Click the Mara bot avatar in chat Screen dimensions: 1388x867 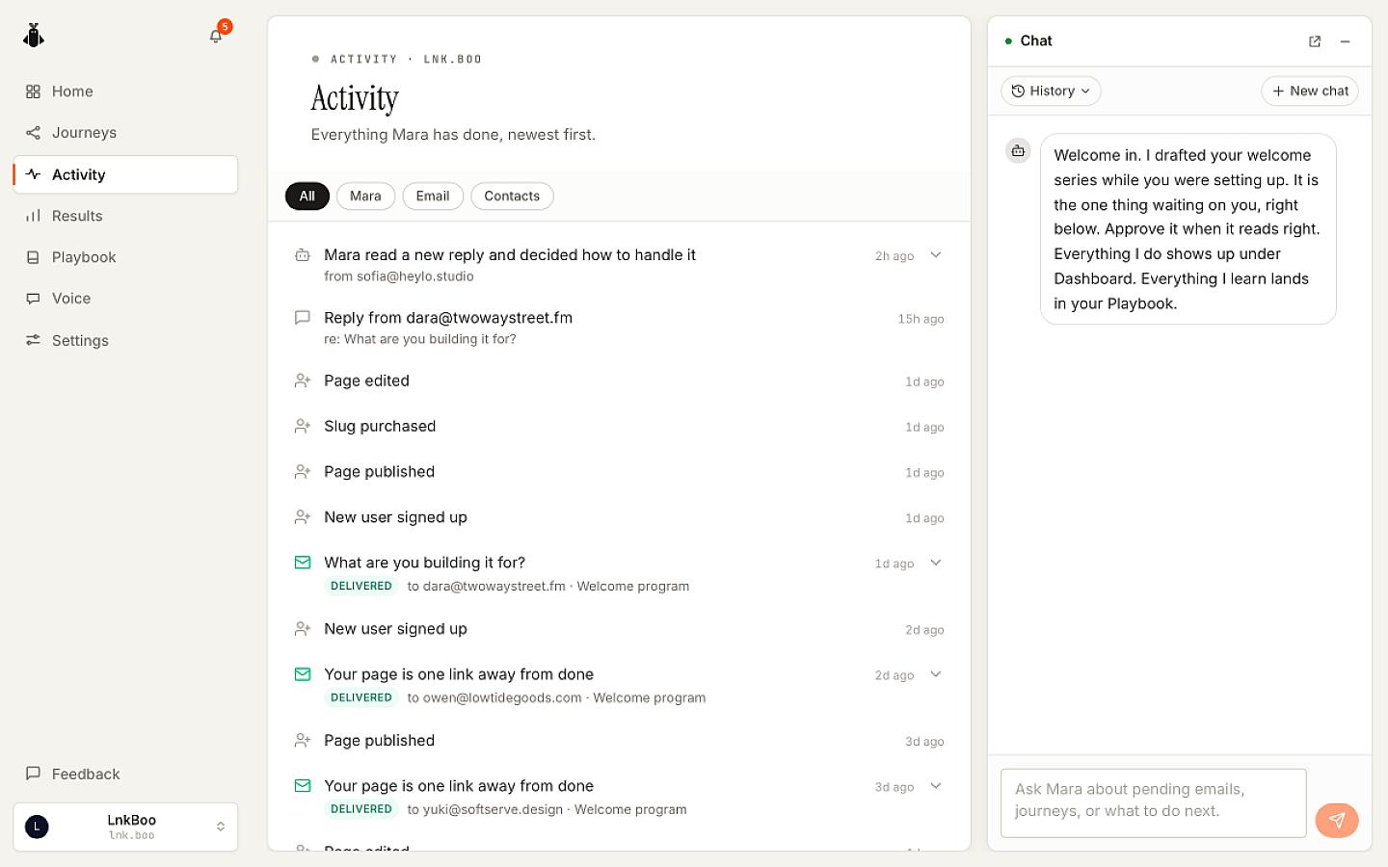point(1019,150)
